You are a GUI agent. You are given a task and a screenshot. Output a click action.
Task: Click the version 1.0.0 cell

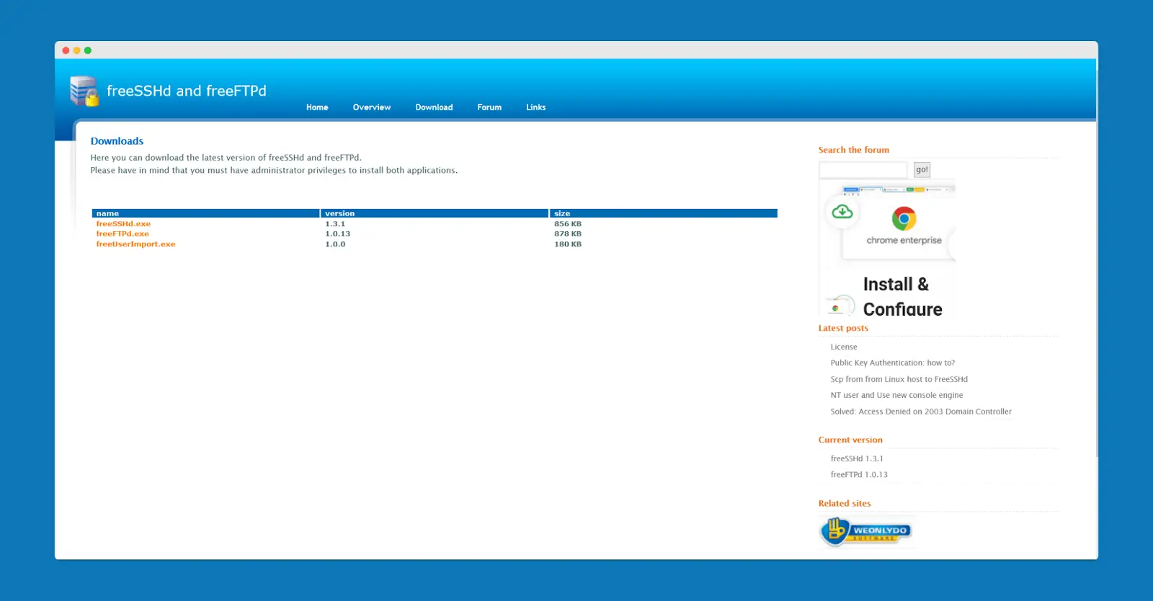(335, 244)
